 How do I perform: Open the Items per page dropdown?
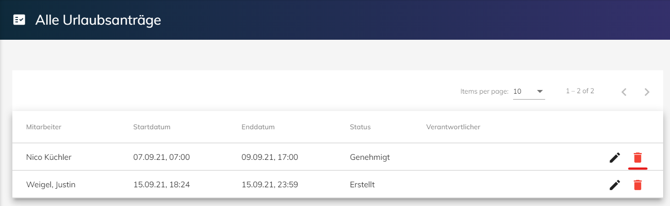pos(529,91)
